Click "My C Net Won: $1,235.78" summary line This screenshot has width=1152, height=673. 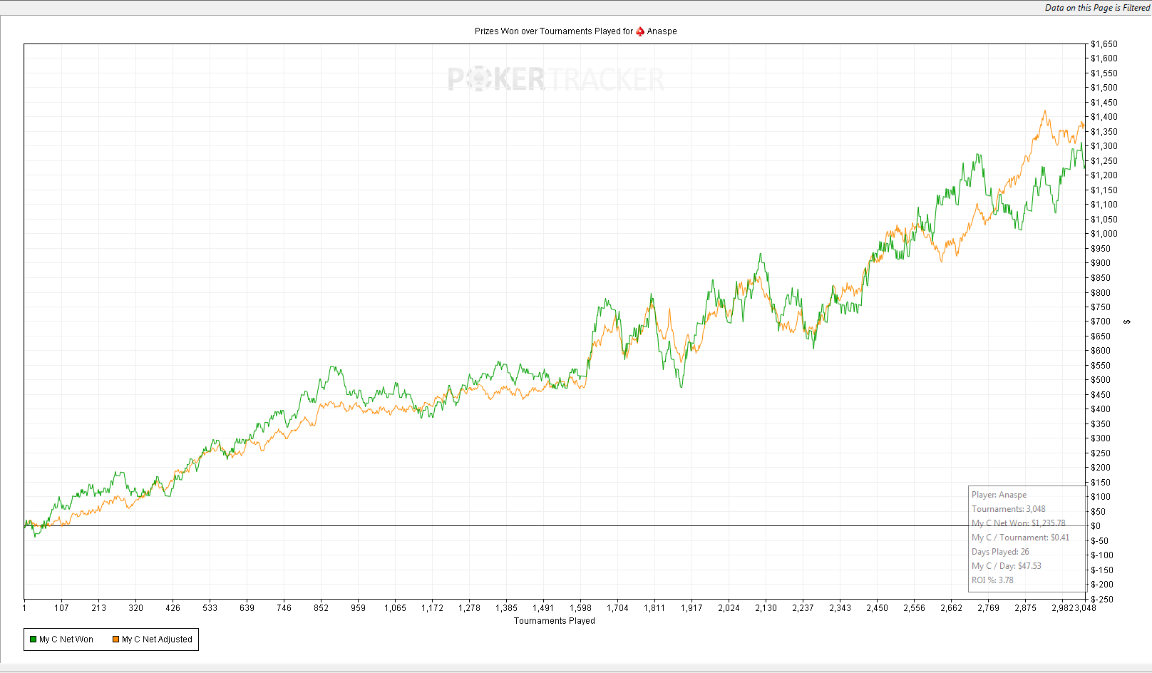pos(1019,523)
